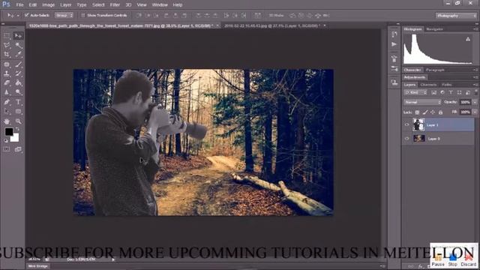Open Fill slider dropdown arrow
The width and height of the screenshot is (480, 270).
(475, 112)
